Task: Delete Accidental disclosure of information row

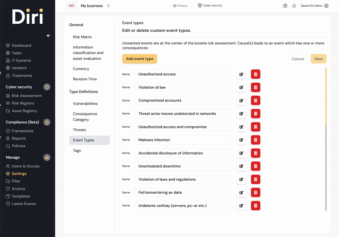Action: [256, 153]
